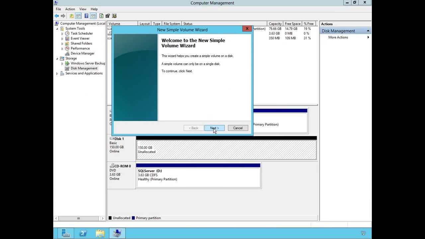Viewport: 425px width, 239px height.
Task: Click the system tray icon on the taskbar
Action: pos(363,233)
